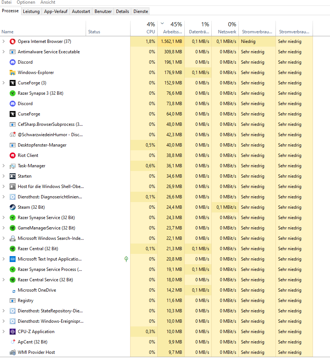Sort by the Name column header
Image resolution: width=330 pixels, height=359 pixels.
pos(43,28)
